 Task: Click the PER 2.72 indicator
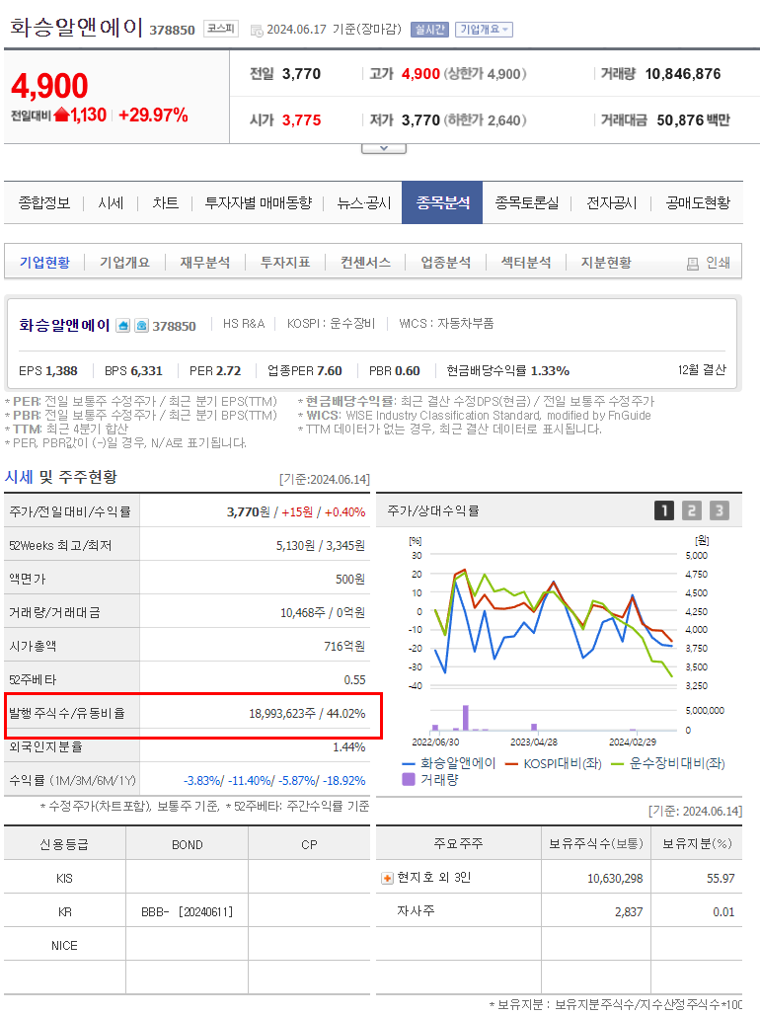(215, 371)
